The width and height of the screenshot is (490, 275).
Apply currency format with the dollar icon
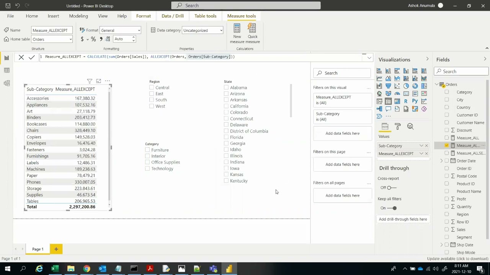click(82, 39)
